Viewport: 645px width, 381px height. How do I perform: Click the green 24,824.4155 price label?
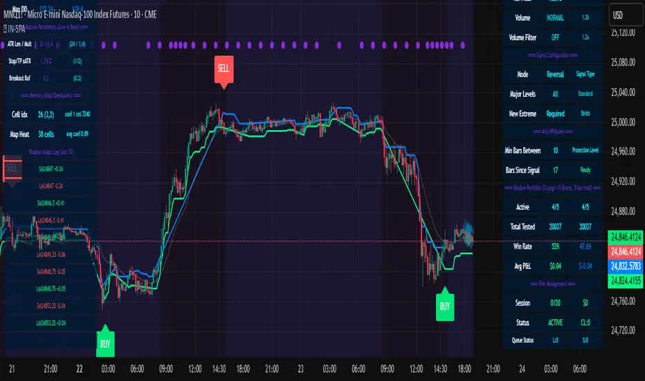626,281
